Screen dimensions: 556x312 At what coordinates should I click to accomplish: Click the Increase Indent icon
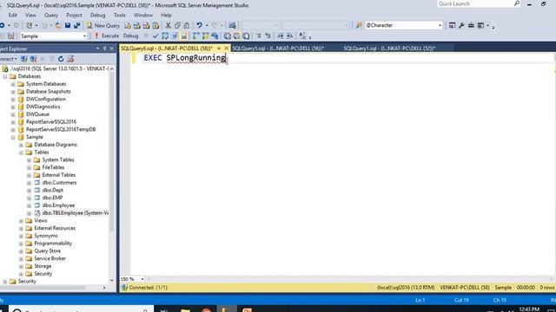coord(289,36)
